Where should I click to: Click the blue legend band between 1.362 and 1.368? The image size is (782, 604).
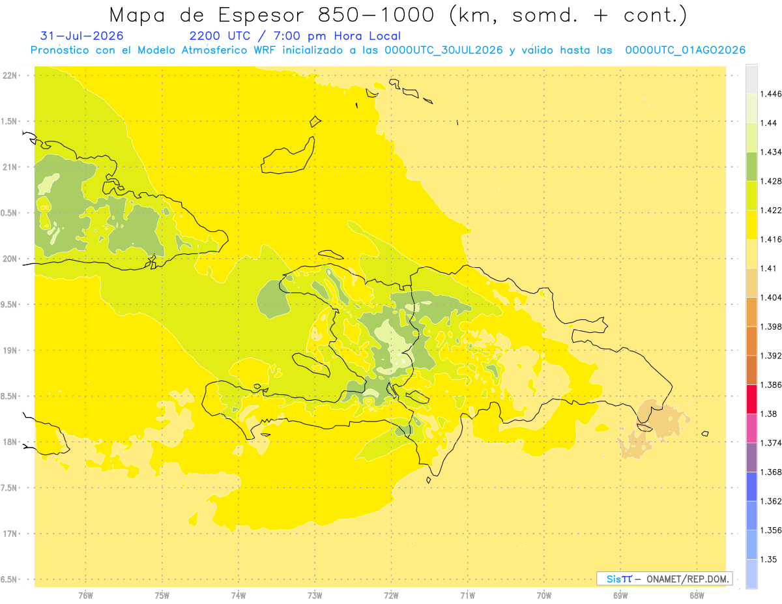(x=751, y=486)
